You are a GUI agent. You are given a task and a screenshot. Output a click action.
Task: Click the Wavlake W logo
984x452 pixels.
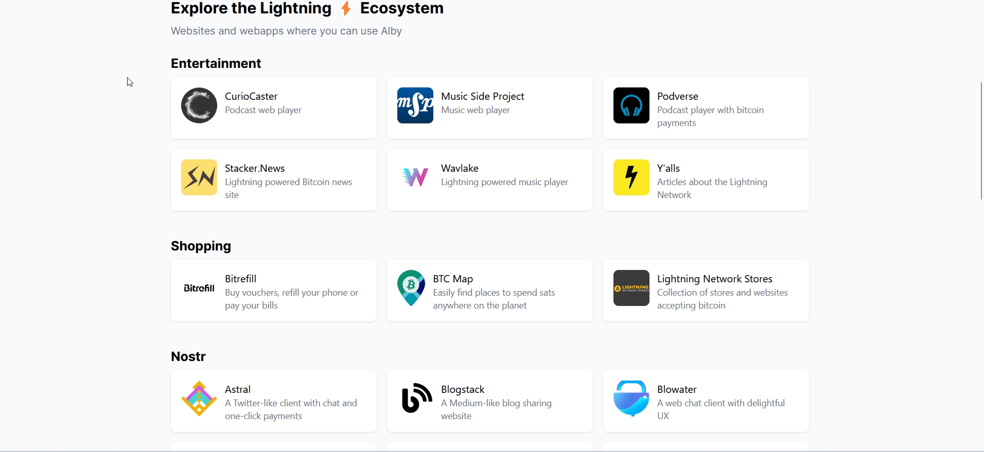coord(415,177)
